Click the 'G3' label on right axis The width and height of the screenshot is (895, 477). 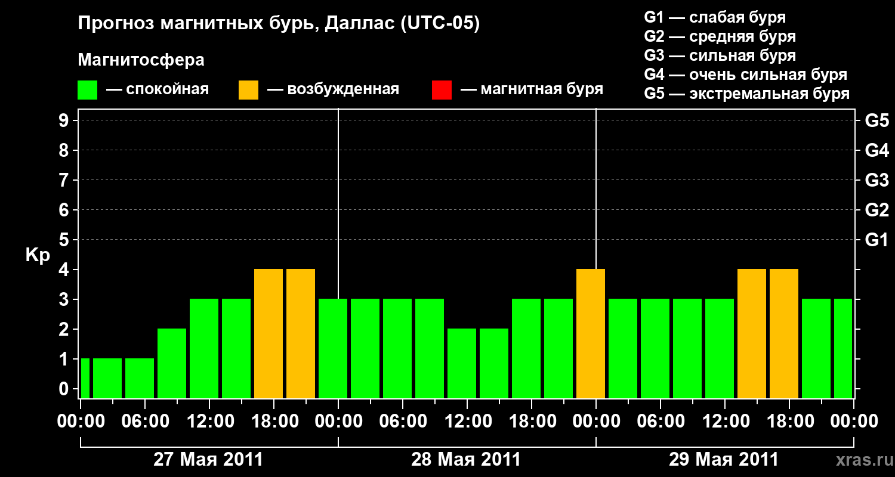(877, 180)
